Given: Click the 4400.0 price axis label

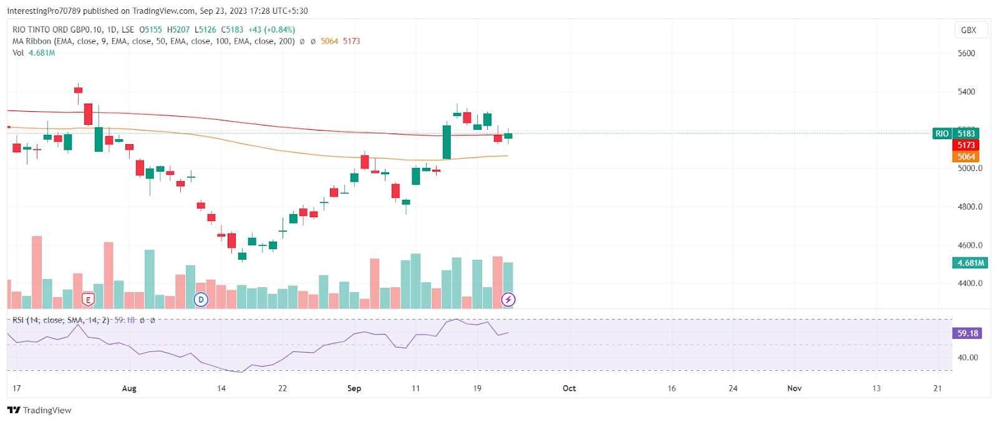Looking at the screenshot, I should coord(970,283).
